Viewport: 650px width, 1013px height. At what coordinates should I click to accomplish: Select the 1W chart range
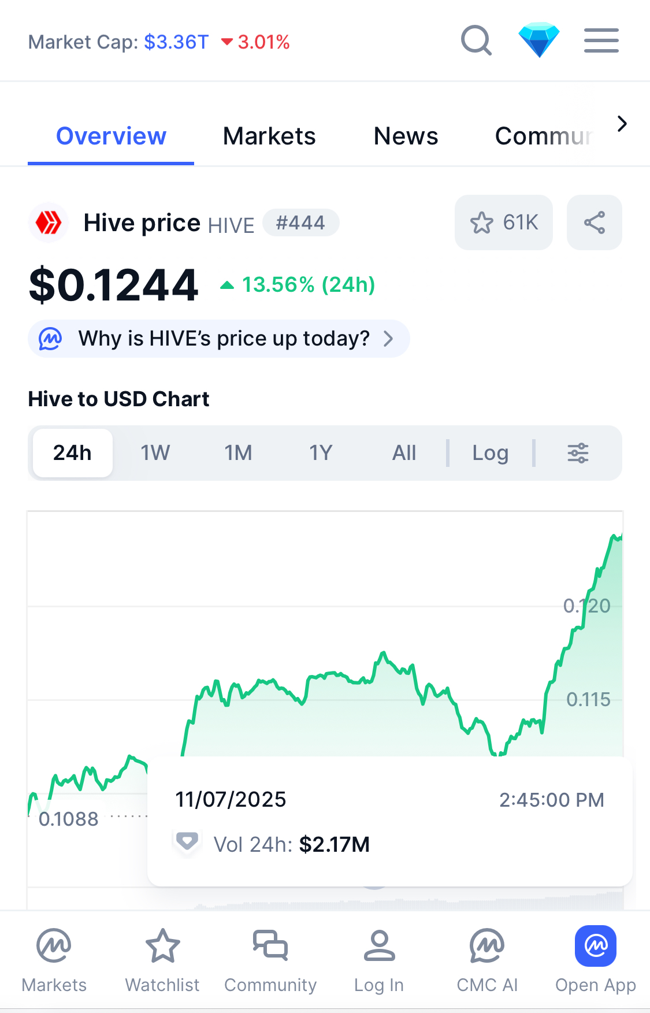click(x=155, y=453)
